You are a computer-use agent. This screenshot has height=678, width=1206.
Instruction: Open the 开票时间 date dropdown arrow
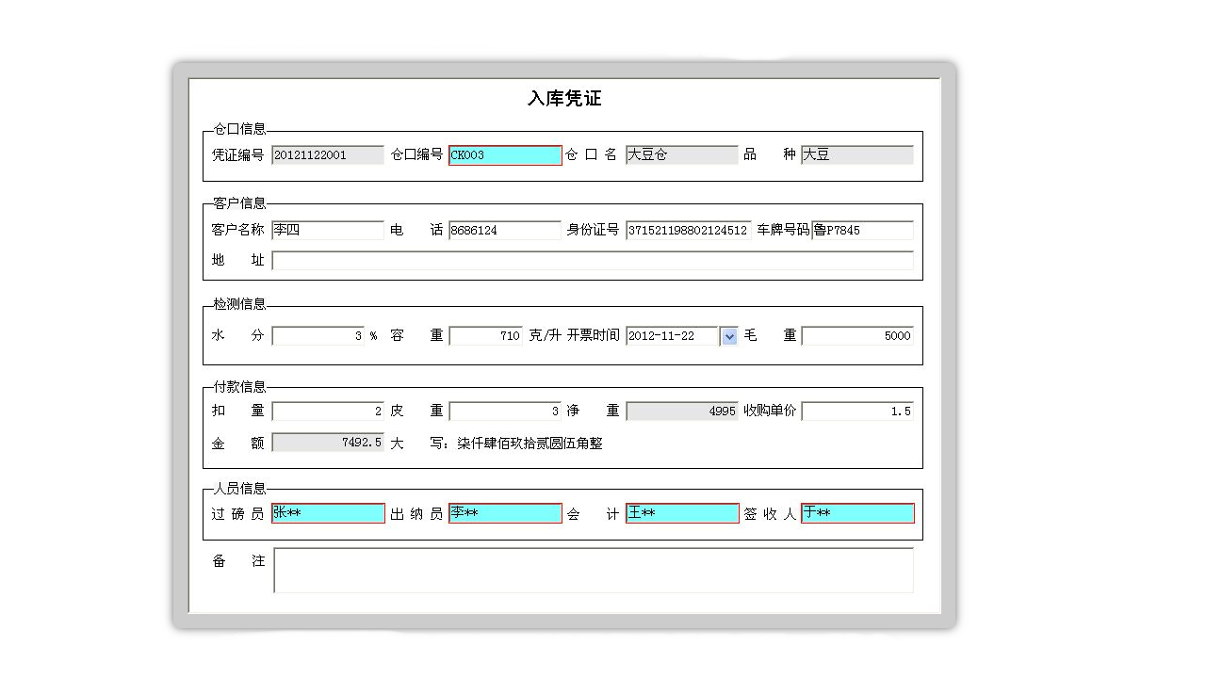click(x=728, y=336)
